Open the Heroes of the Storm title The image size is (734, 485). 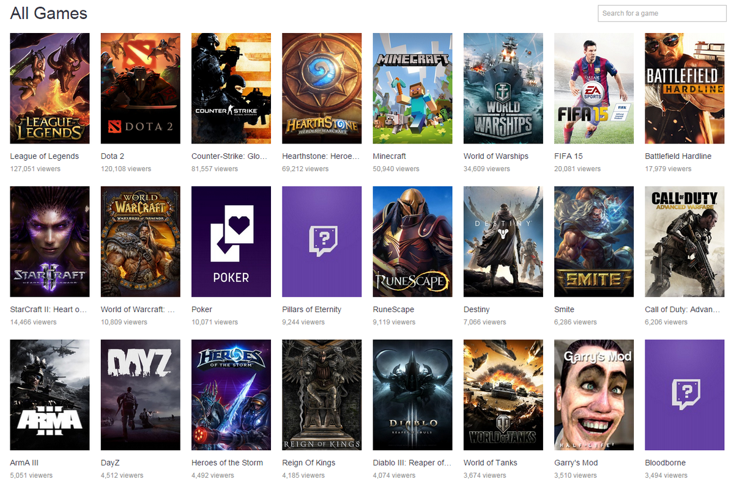227,463
